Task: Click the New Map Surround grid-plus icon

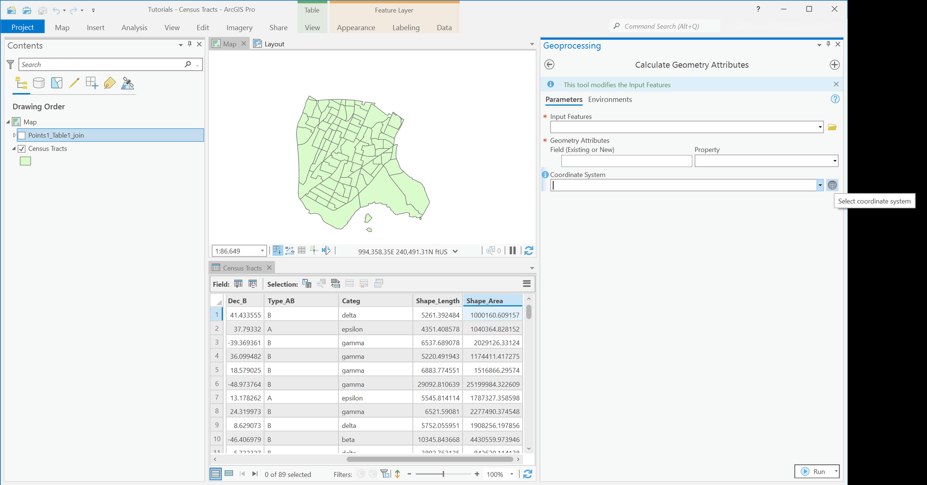Action: coord(91,83)
